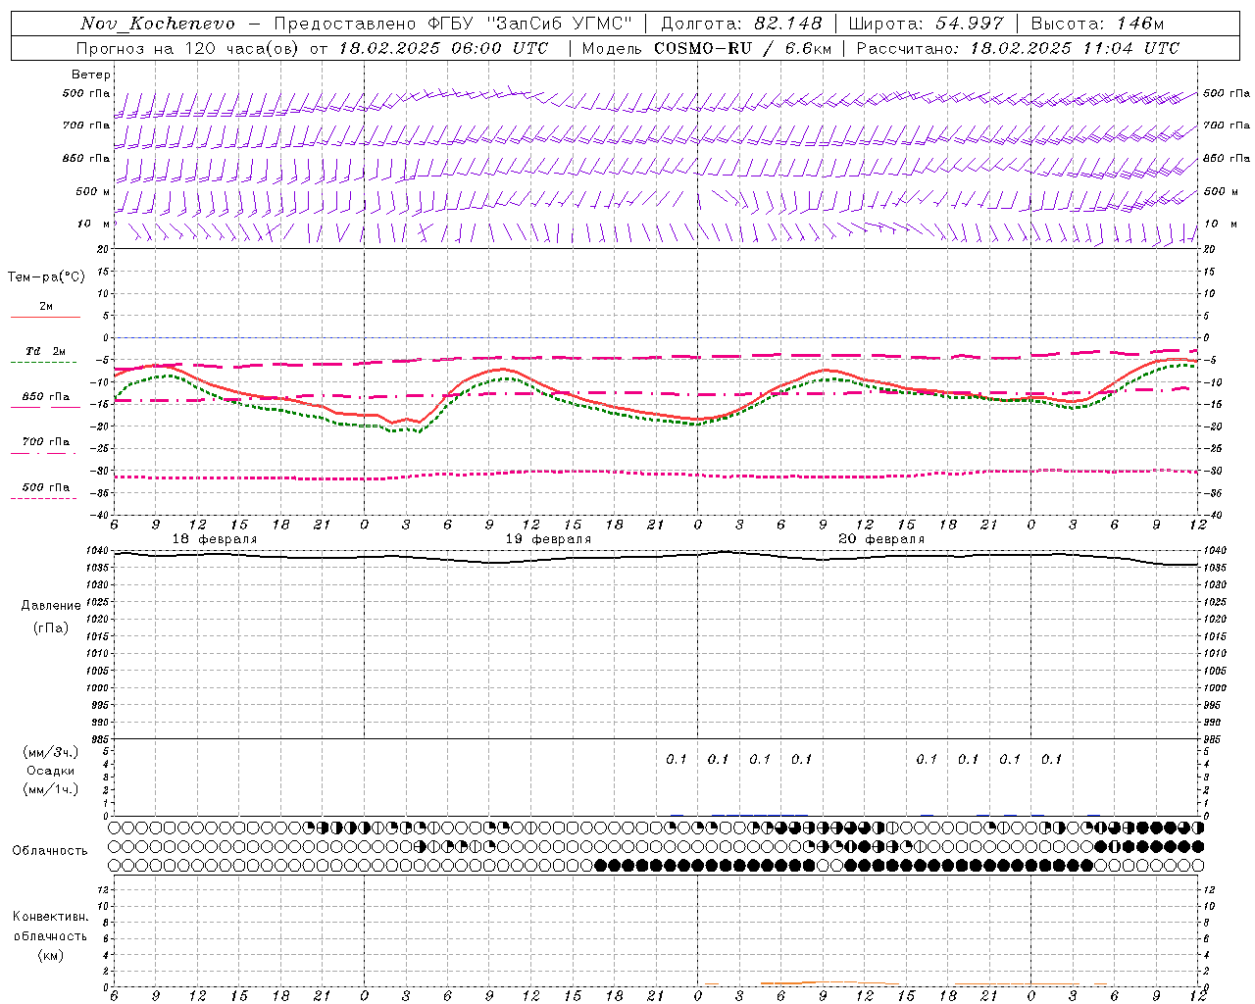Click the '(км)' unit label under Конвективн.
This screenshot has width=1255, height=1004.
tap(51, 955)
